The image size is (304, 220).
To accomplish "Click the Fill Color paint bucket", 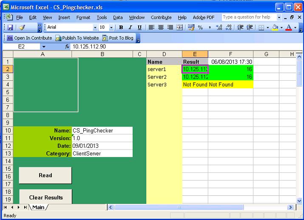I will coord(275,27).
